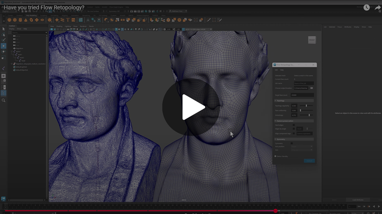Open the viewport Shading menu
Image resolution: width=382 pixels, height=214 pixels.
coord(59,26)
